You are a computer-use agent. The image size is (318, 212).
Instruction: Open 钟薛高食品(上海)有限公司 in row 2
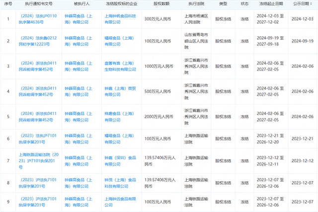click(x=79, y=41)
